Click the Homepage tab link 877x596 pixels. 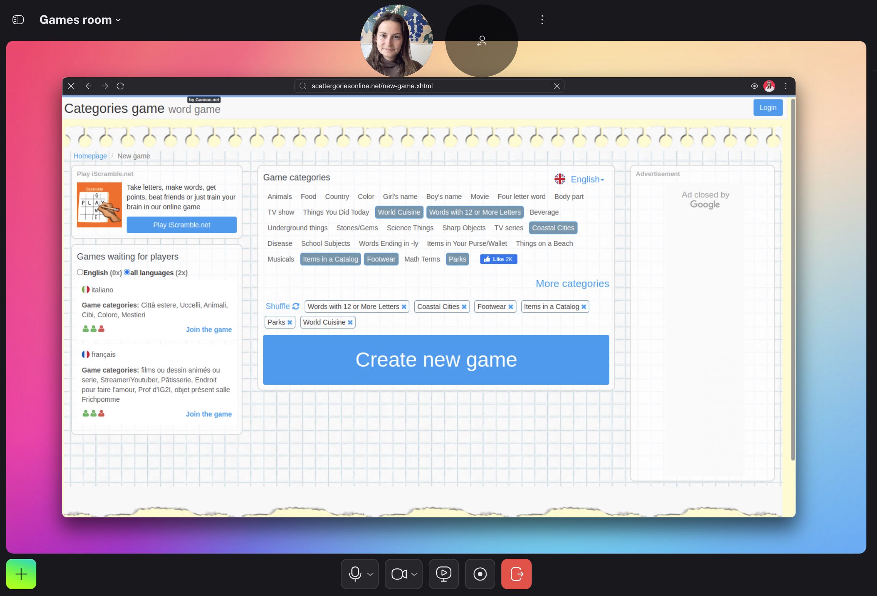90,156
